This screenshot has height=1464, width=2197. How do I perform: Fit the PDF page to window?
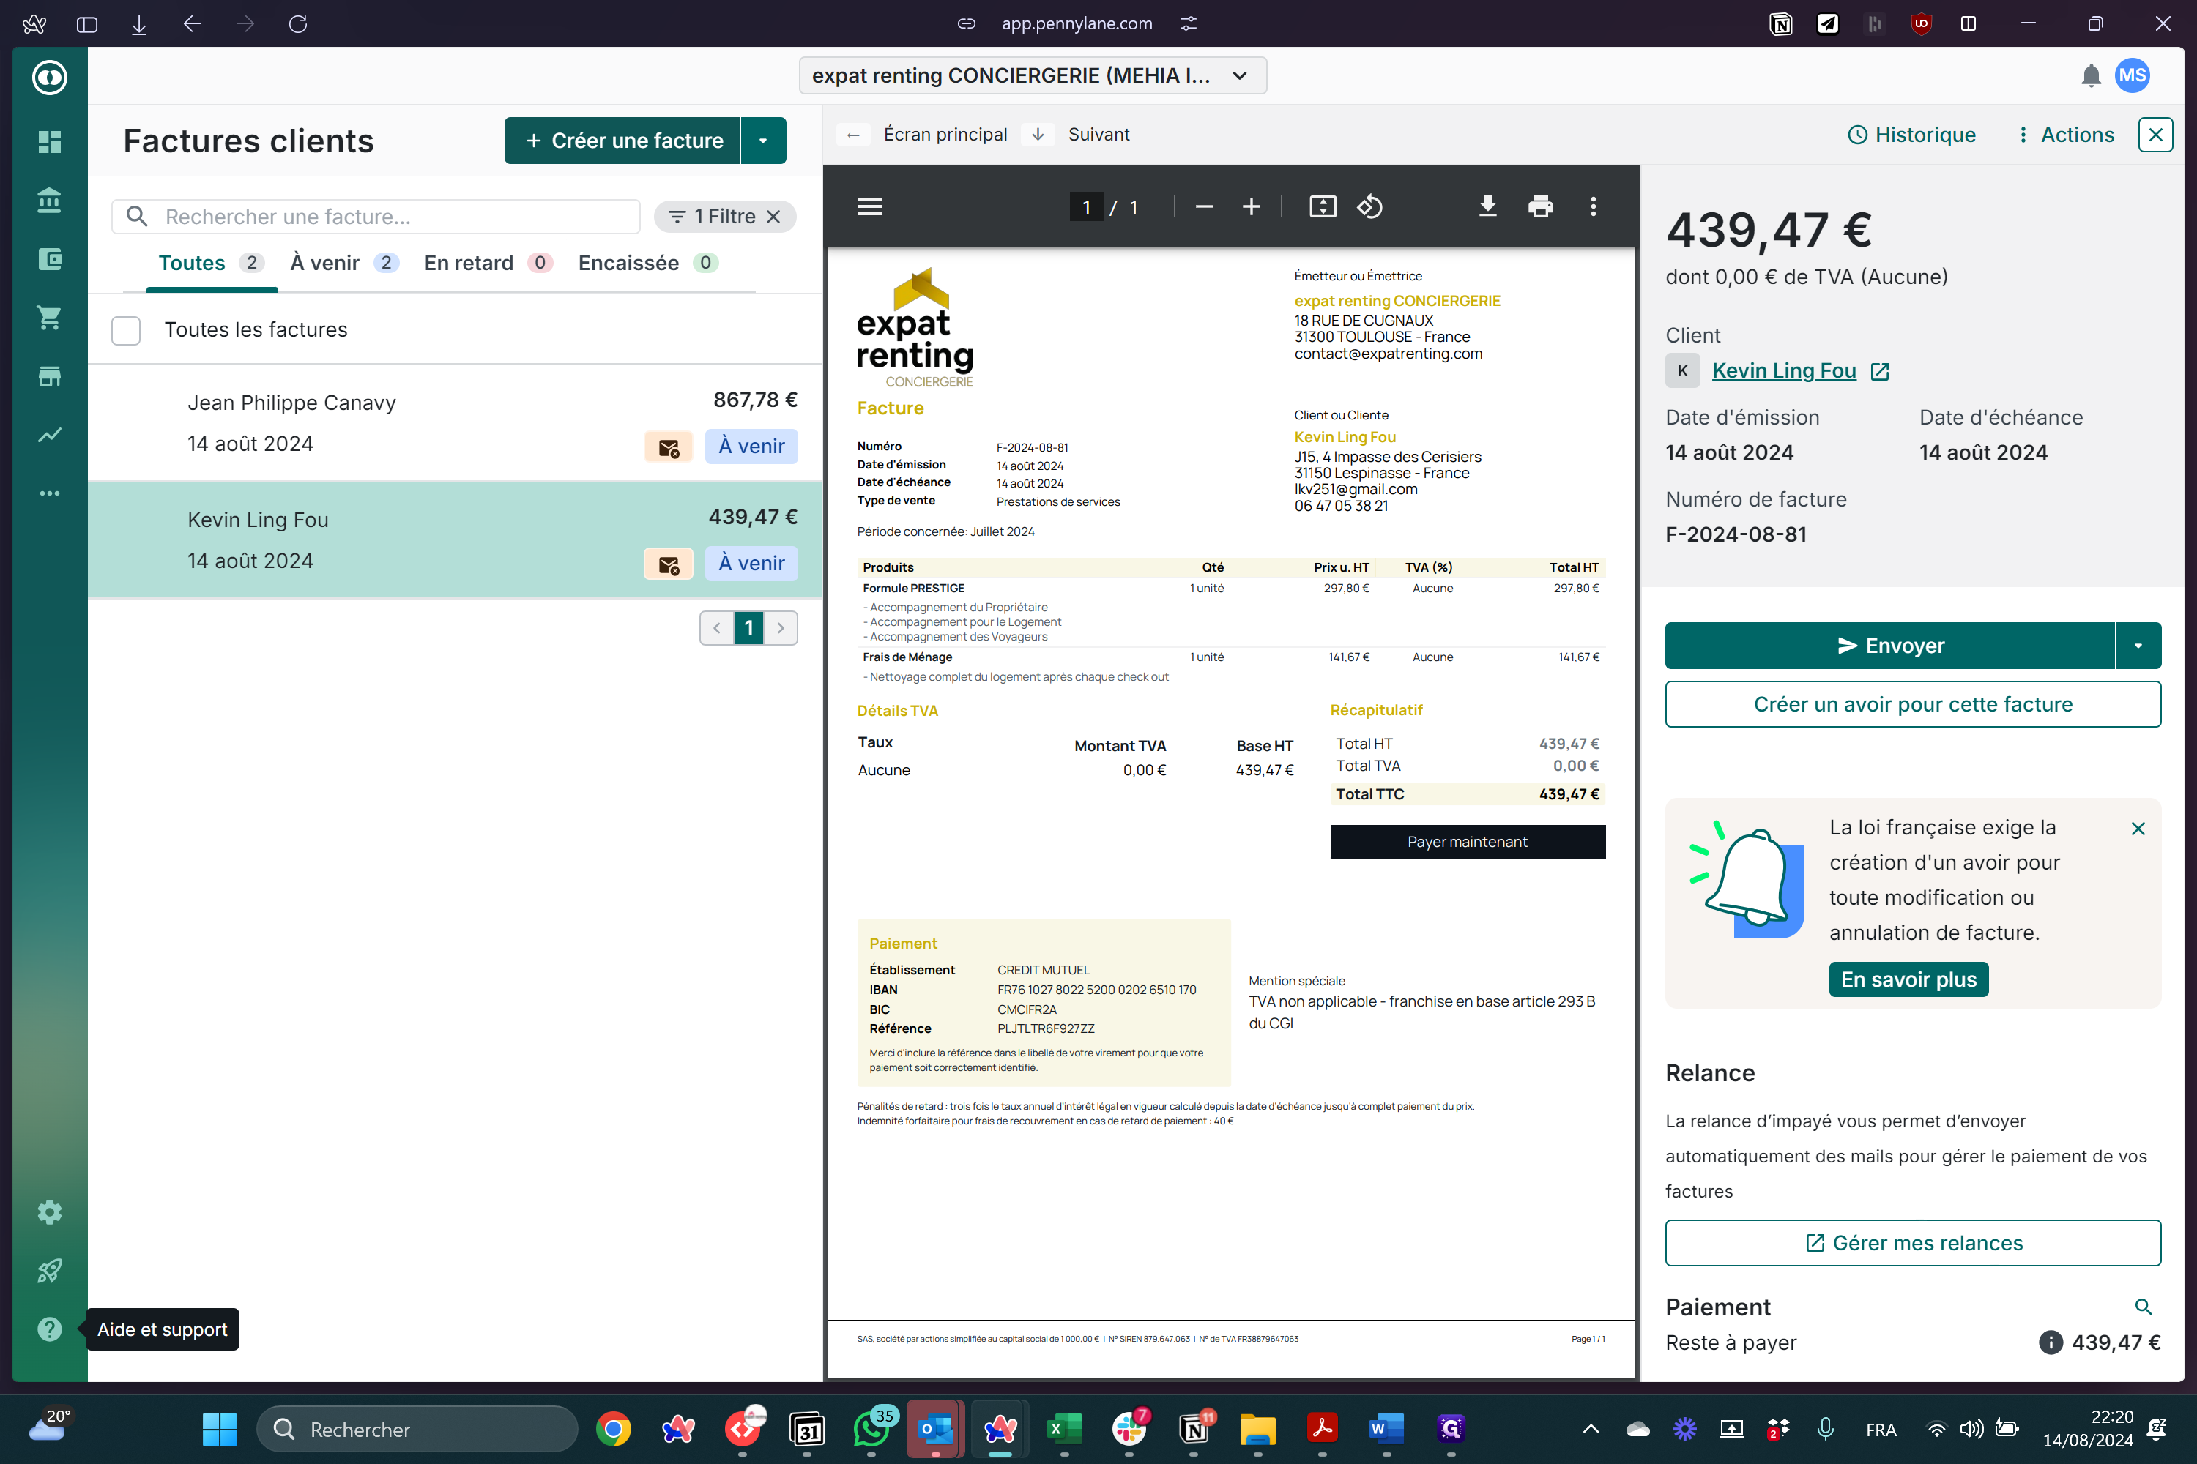[1323, 206]
